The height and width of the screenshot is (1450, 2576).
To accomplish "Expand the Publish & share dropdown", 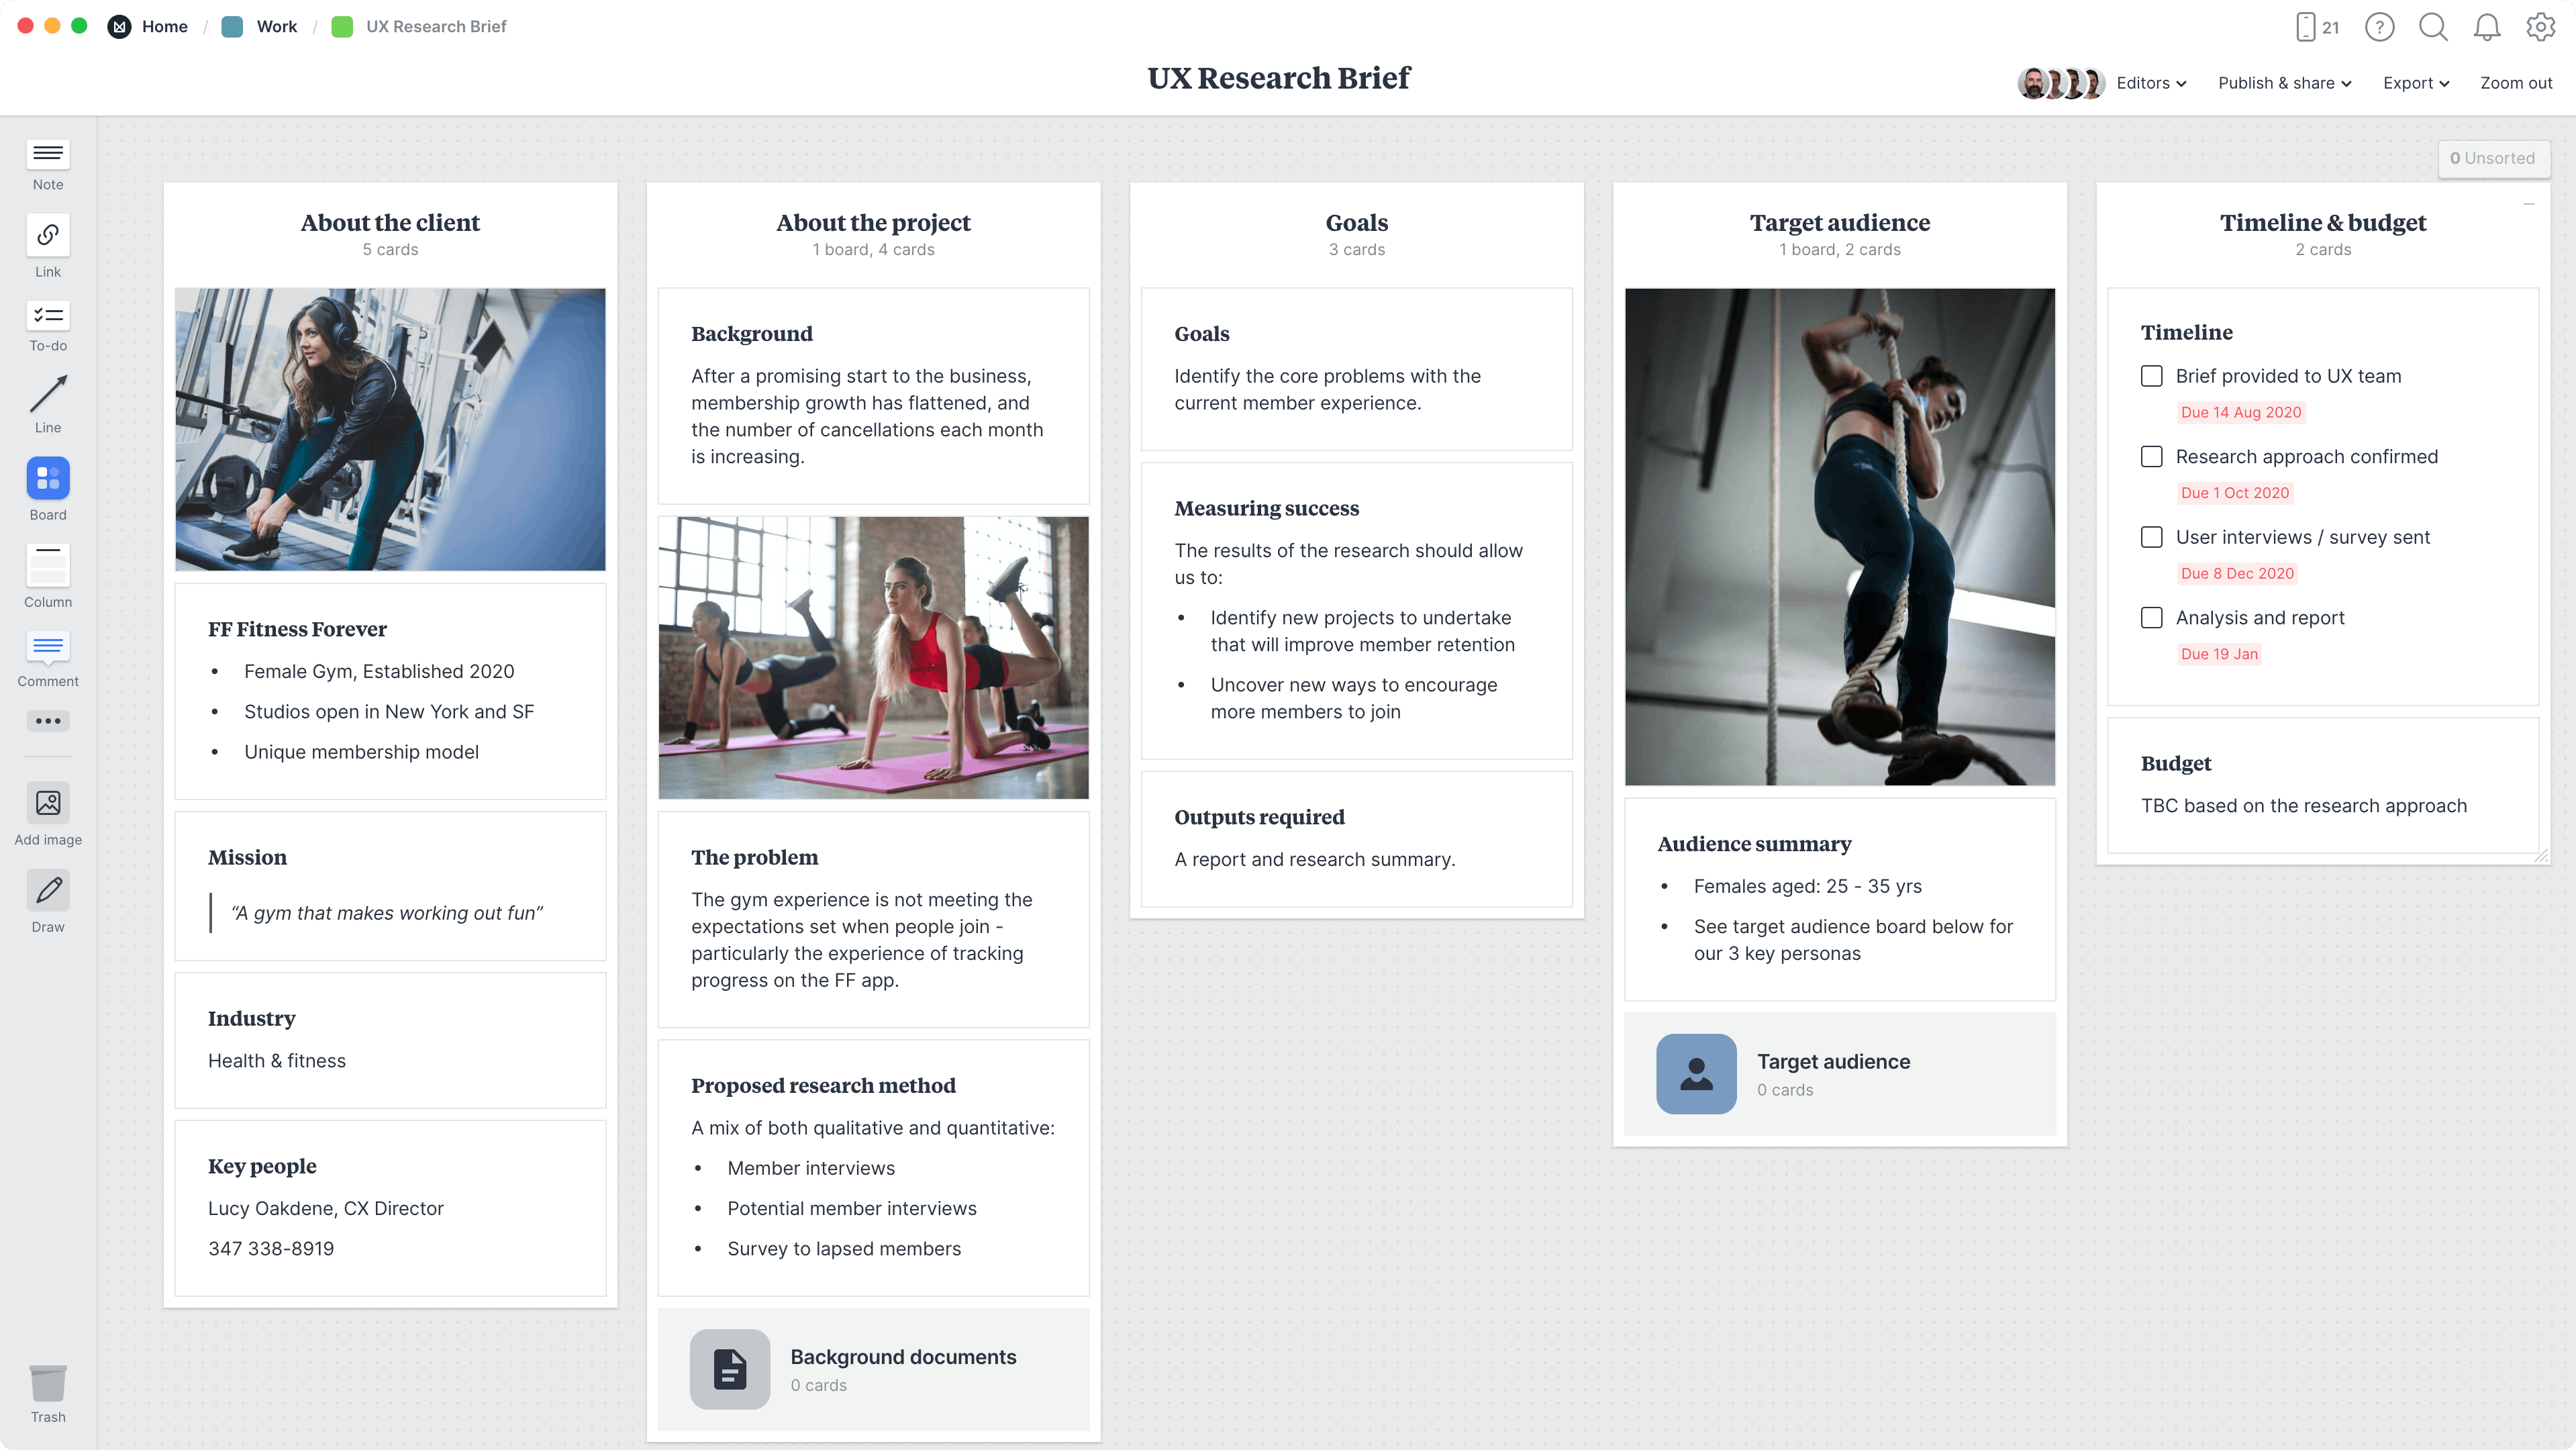I will 2284,83.
